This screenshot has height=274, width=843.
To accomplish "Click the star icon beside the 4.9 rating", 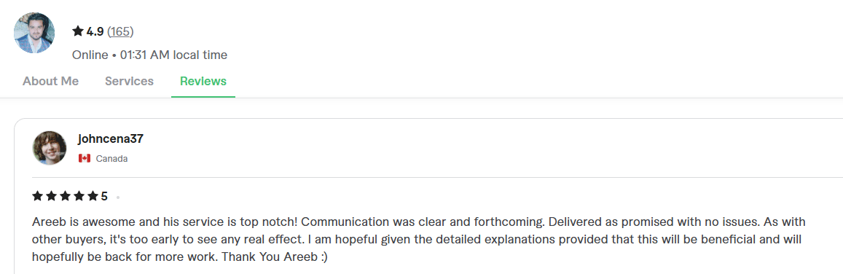I will [78, 31].
